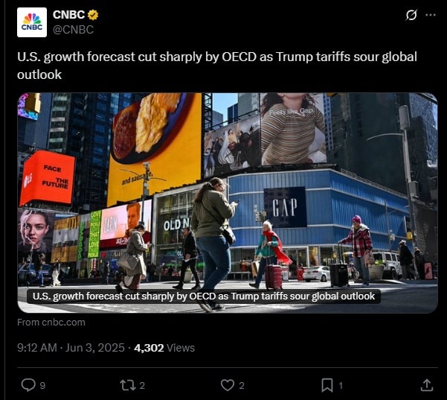Open the @CNBC handle link
The width and height of the screenshot is (447, 400).
[74, 30]
